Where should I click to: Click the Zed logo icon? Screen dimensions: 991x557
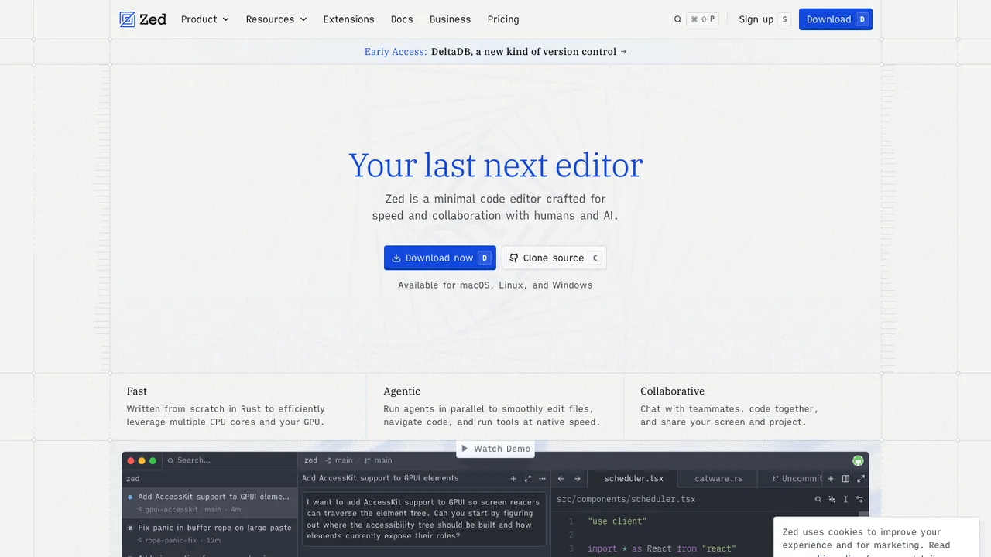pos(128,19)
